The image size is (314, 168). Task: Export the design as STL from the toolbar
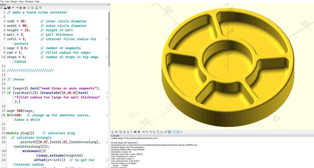point(36,7)
